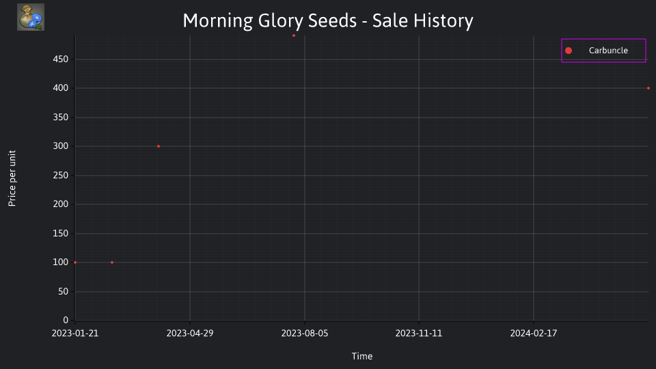Click the 450 price axis label
The width and height of the screenshot is (656, 369).
[61, 59]
